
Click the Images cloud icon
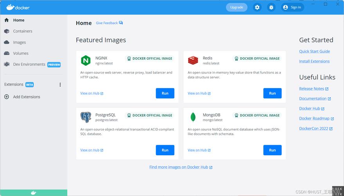click(x=7, y=42)
